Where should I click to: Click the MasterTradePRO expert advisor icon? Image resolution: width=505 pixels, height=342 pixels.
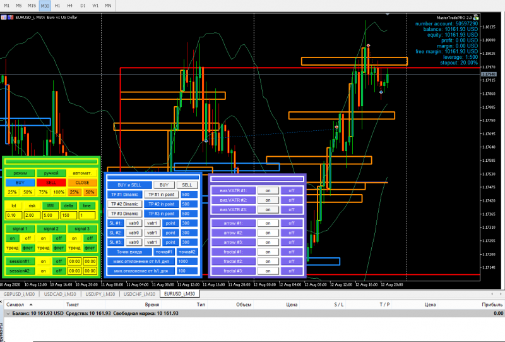point(476,18)
